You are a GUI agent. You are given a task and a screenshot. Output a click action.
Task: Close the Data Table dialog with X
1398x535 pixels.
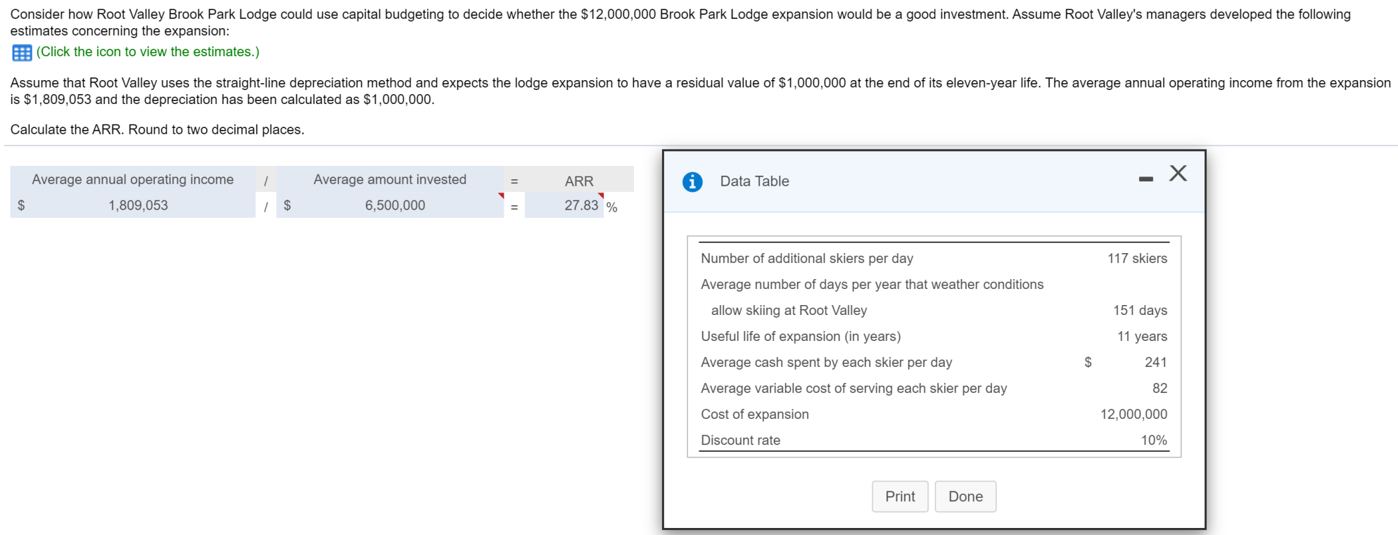click(1178, 173)
